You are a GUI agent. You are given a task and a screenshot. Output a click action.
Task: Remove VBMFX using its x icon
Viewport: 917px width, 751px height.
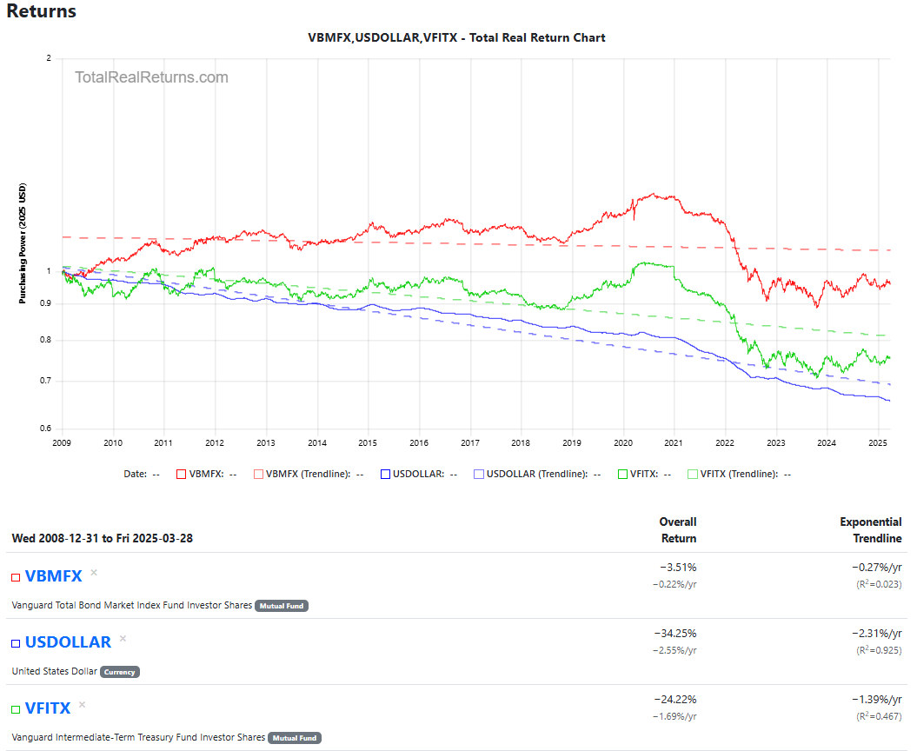94,573
